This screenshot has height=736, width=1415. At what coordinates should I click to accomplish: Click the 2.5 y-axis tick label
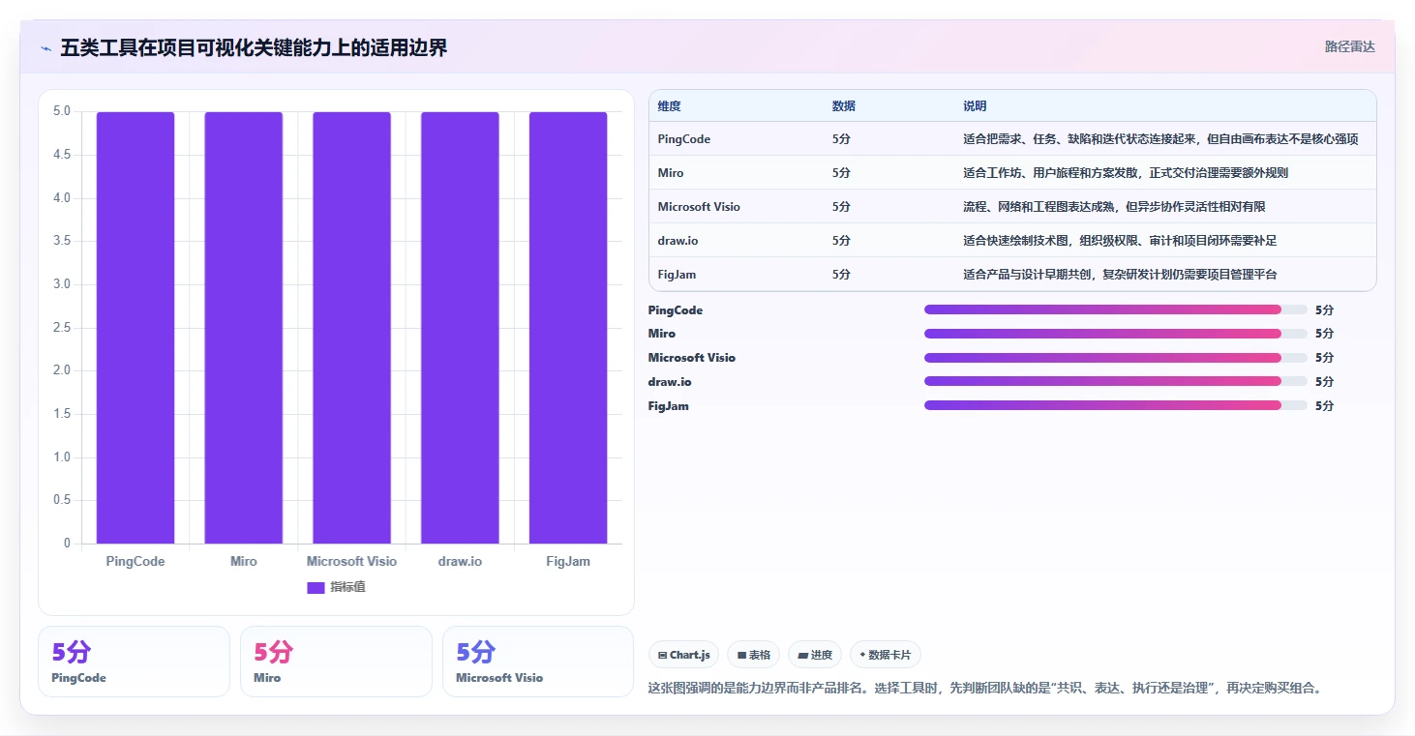(x=62, y=328)
